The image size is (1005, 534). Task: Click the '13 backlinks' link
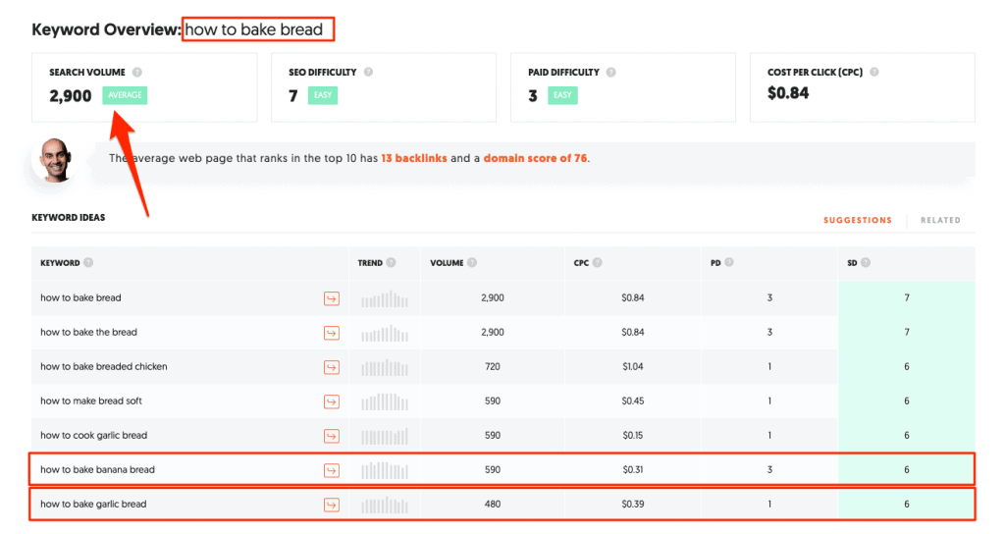(414, 158)
